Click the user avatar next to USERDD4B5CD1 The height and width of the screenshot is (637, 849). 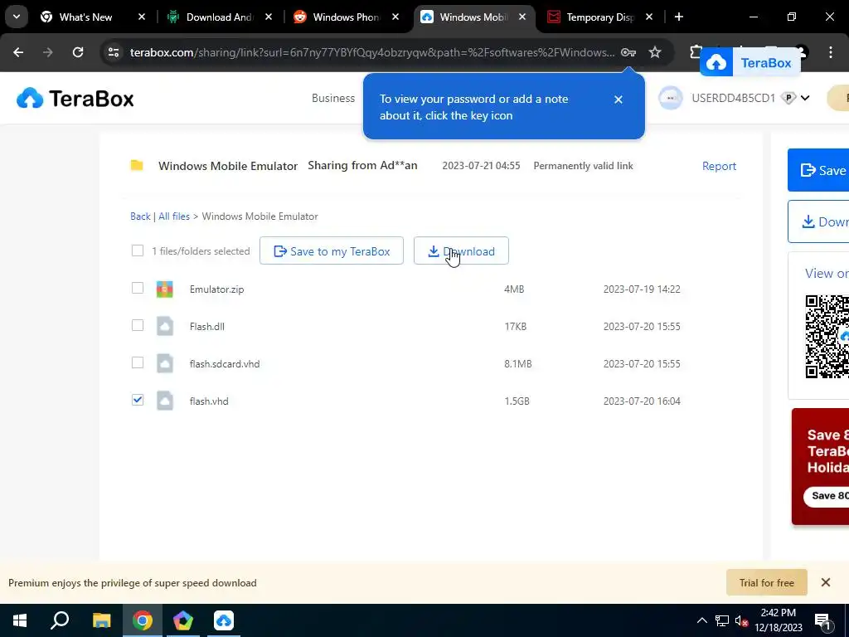[670, 98]
